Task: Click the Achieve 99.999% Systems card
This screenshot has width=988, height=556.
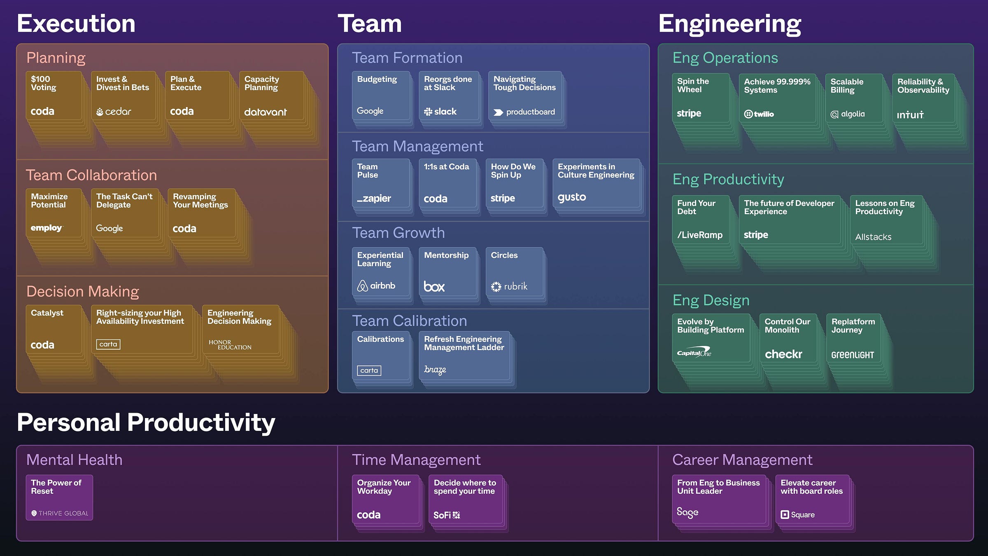Action: [x=777, y=98]
